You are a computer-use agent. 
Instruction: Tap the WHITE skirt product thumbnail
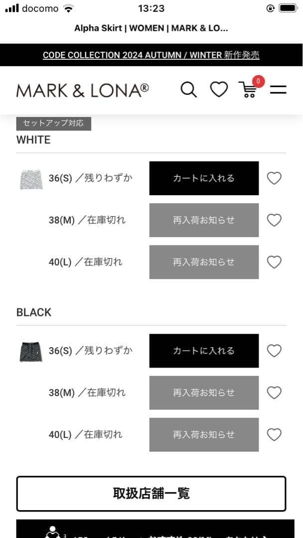pyautogui.click(x=31, y=178)
